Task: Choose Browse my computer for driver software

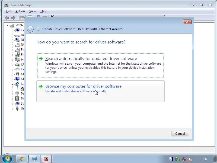Action: click(100, 91)
